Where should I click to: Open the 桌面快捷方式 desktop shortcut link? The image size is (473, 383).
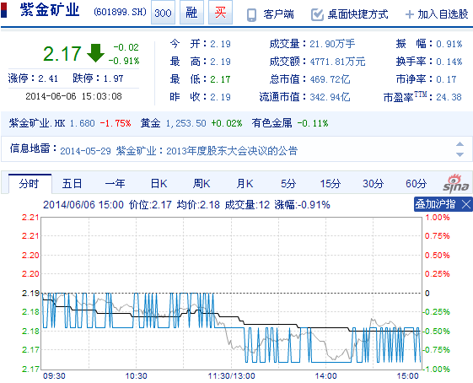tap(357, 14)
